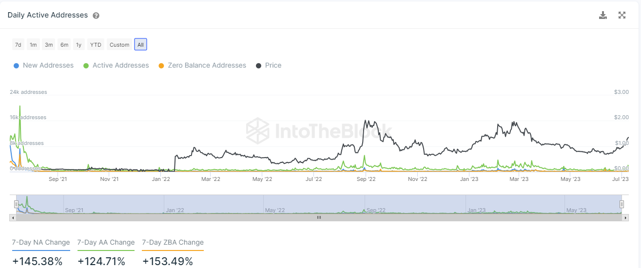Select the 1y time range
641x268 pixels.
[78, 45]
